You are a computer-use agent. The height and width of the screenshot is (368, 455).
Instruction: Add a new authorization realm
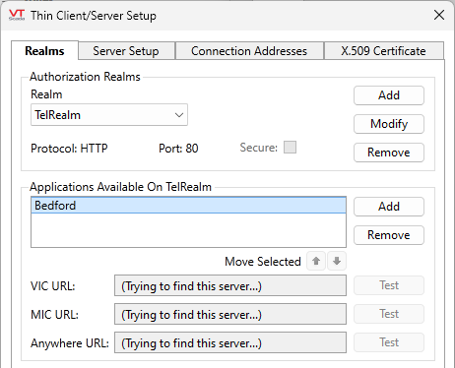coord(389,95)
